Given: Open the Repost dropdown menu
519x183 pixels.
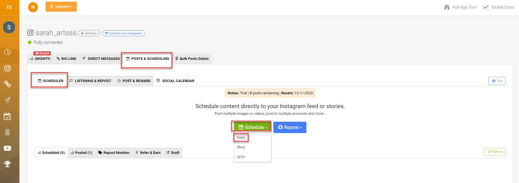Looking at the screenshot, I should point(290,127).
